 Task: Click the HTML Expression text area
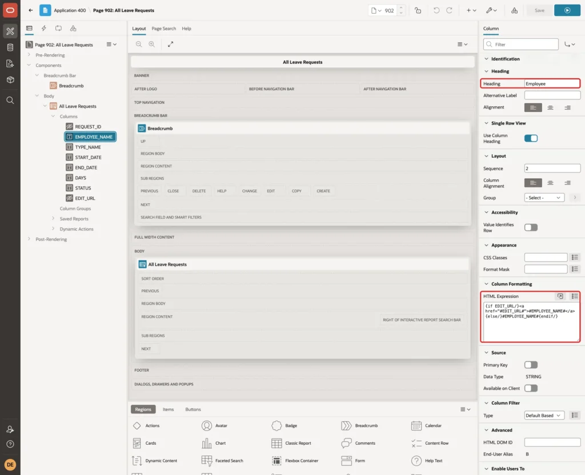click(x=531, y=321)
